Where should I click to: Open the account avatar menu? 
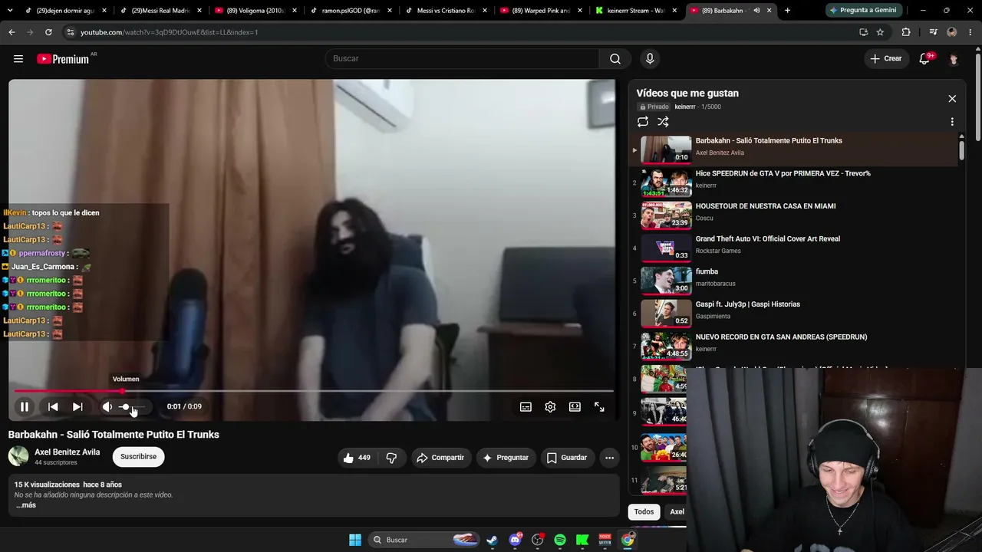click(x=954, y=59)
